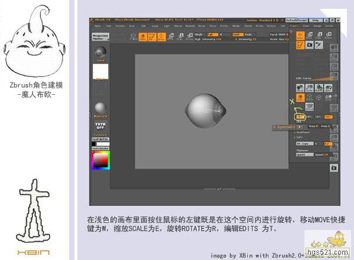Screen dimensions: 354x260
Task: Click the Help button in the title bar
Action: 316,20
